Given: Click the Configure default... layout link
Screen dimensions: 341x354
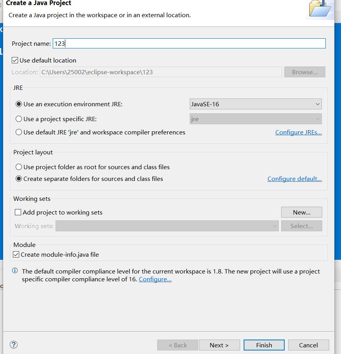Looking at the screenshot, I should (x=294, y=179).
